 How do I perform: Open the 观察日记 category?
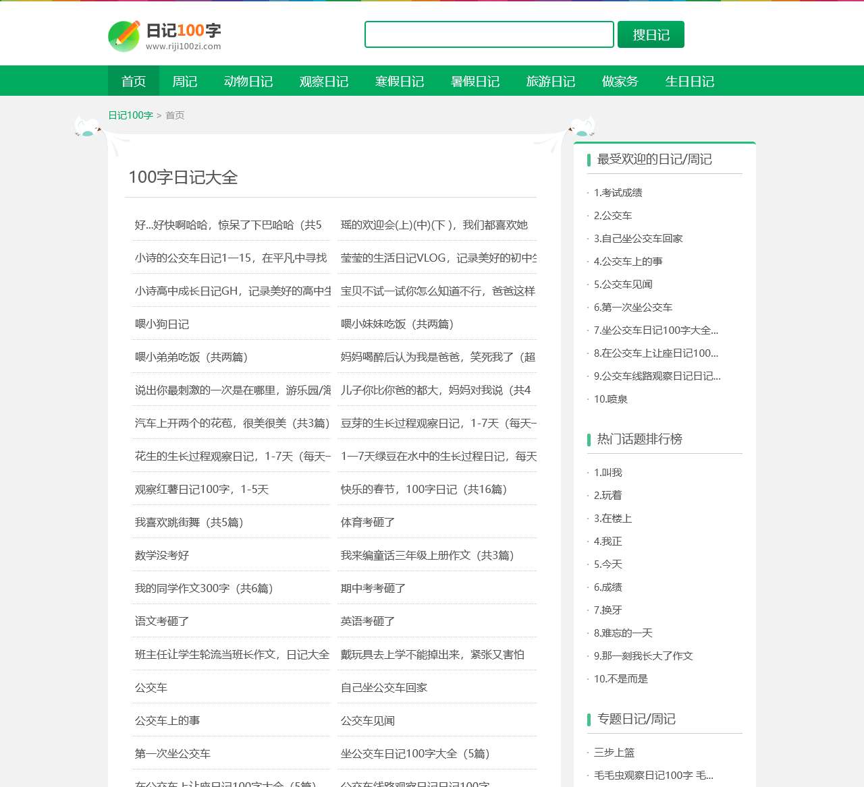click(323, 81)
